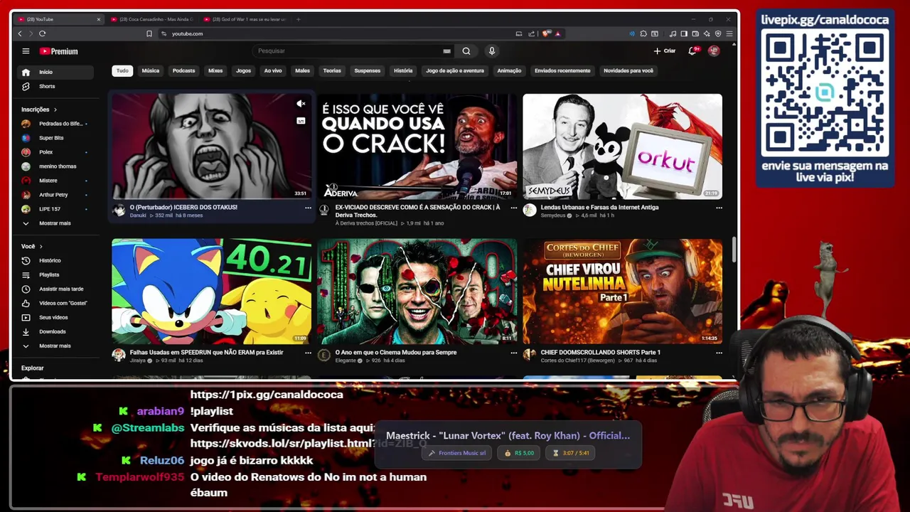Open Arthur Petry subscription channel
The width and height of the screenshot is (910, 512).
click(55, 195)
